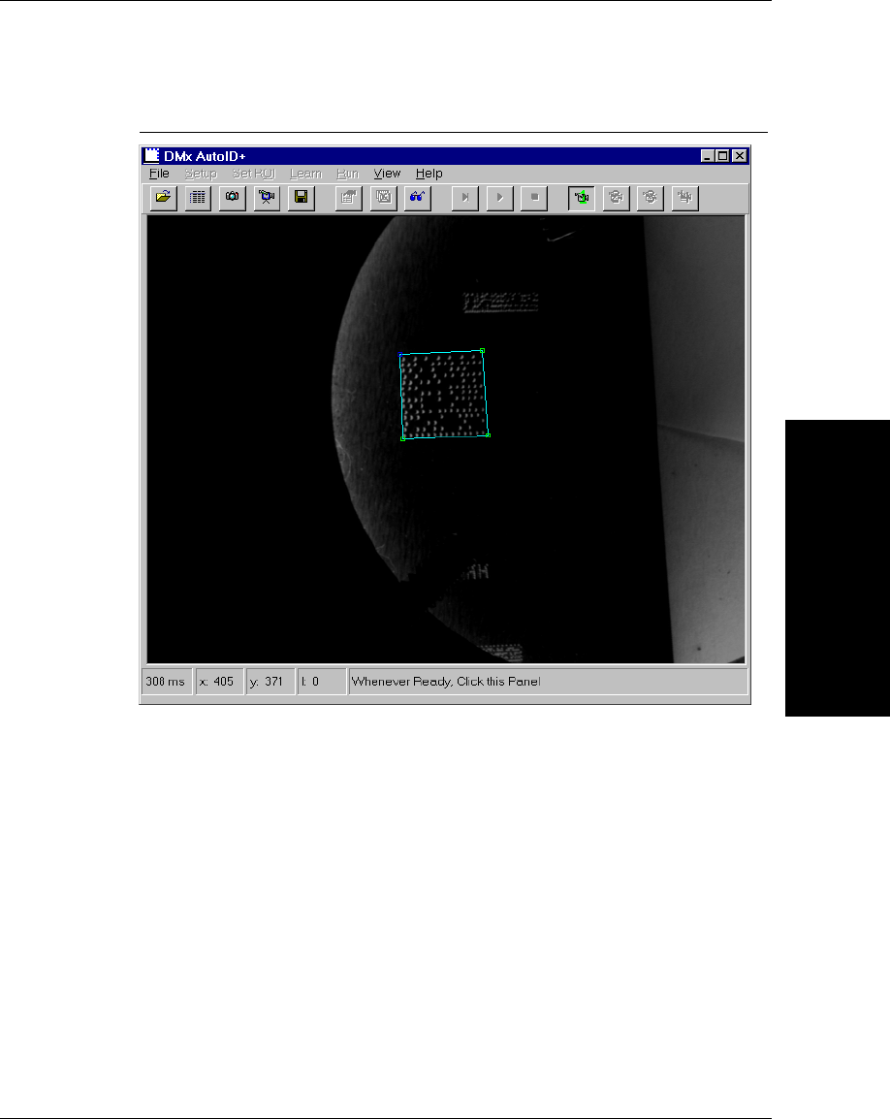Click the grayed properties sheet toolbar icon
Image resolution: width=890 pixels, height=1119 pixels.
point(349,198)
